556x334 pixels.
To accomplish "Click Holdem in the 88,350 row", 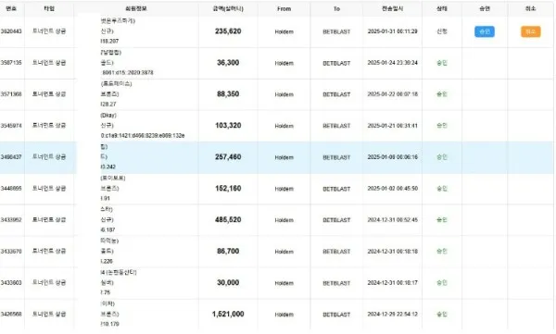I will coord(284,94).
